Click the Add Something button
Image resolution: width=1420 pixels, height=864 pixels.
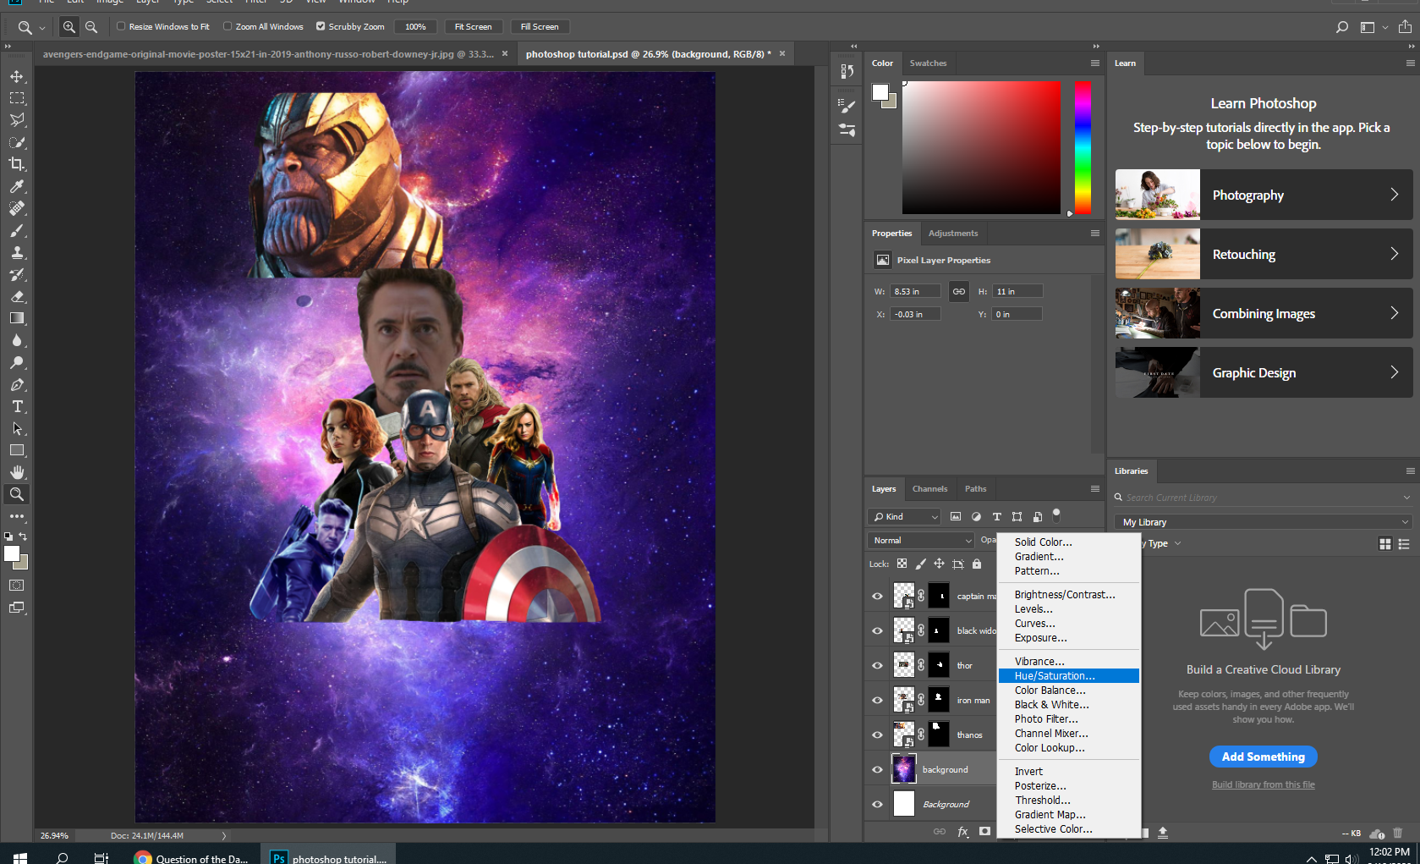click(x=1264, y=757)
